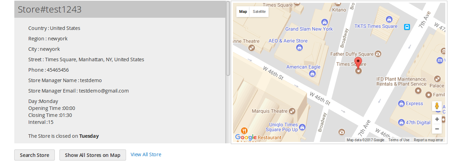Select the AEO & Aerie Store marker
The image size is (461, 167).
coord(299,47)
